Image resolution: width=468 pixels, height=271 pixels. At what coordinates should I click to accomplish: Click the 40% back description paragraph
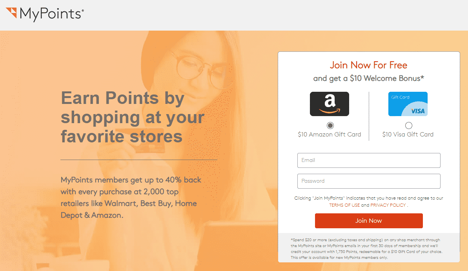[131, 198]
